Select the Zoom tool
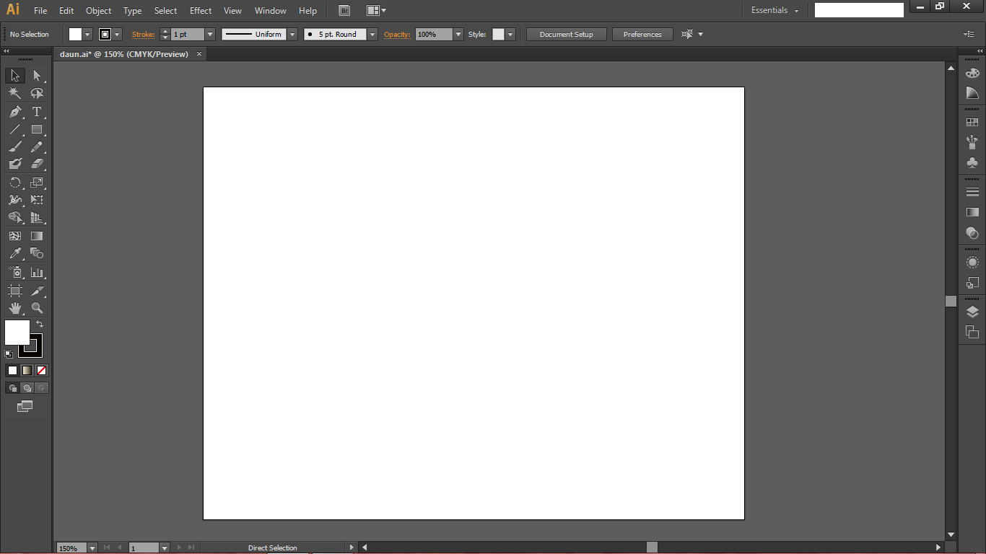Viewport: 986px width, 554px height. coord(38,307)
